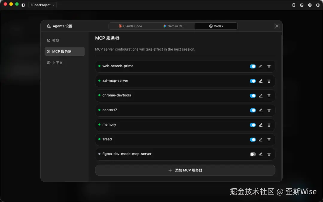Click the web-search-prime server name
323x202 pixels.
coord(118,66)
